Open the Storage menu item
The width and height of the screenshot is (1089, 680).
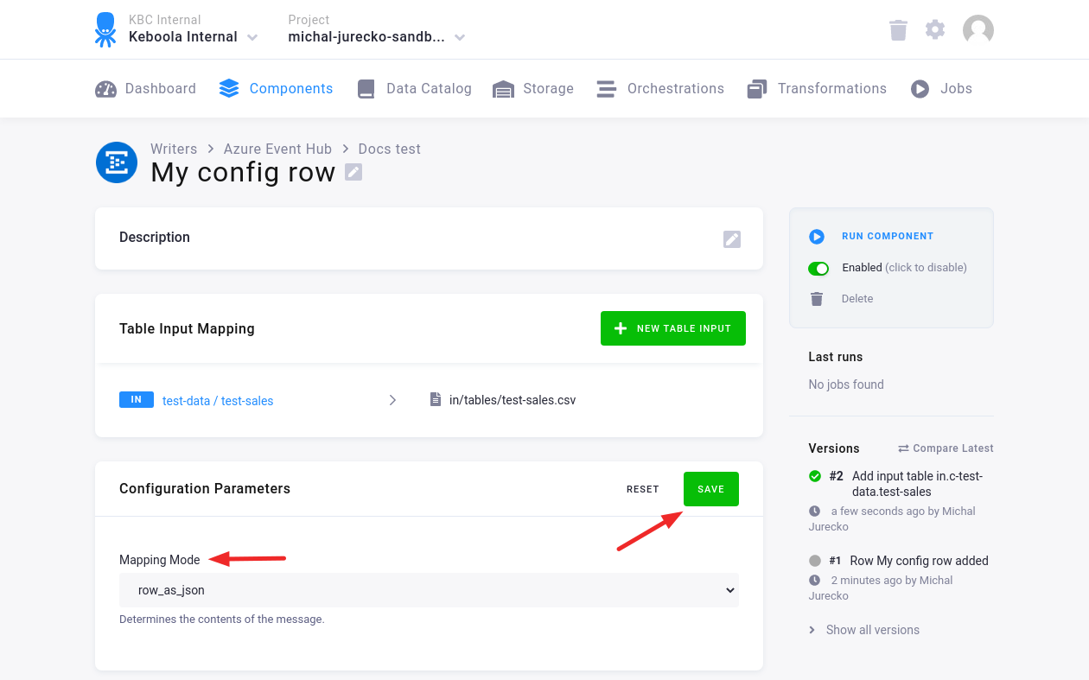533,89
